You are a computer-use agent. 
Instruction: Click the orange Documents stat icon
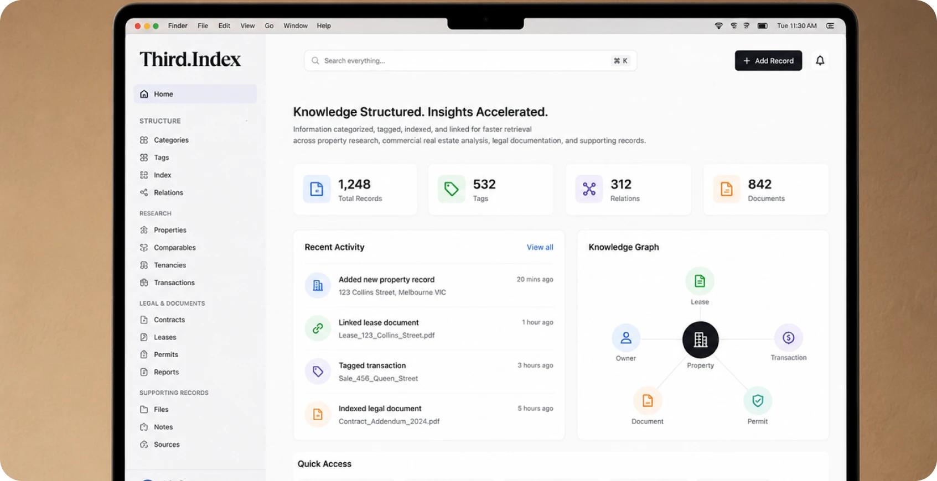point(727,189)
